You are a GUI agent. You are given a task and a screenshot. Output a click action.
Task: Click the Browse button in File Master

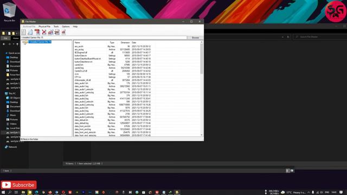coord(195,37)
